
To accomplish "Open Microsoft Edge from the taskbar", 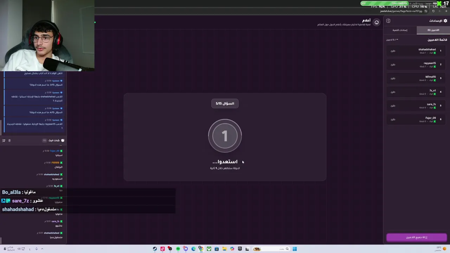I will pos(193,249).
